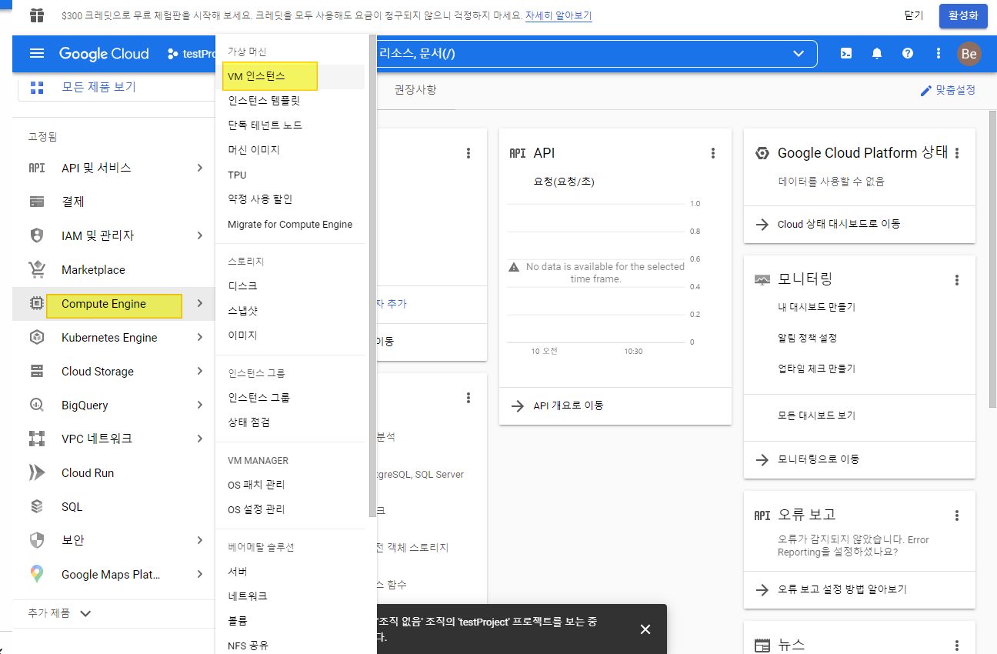Image resolution: width=997 pixels, height=654 pixels.
Task: Dismiss the testProject notification toast
Action: click(x=645, y=629)
